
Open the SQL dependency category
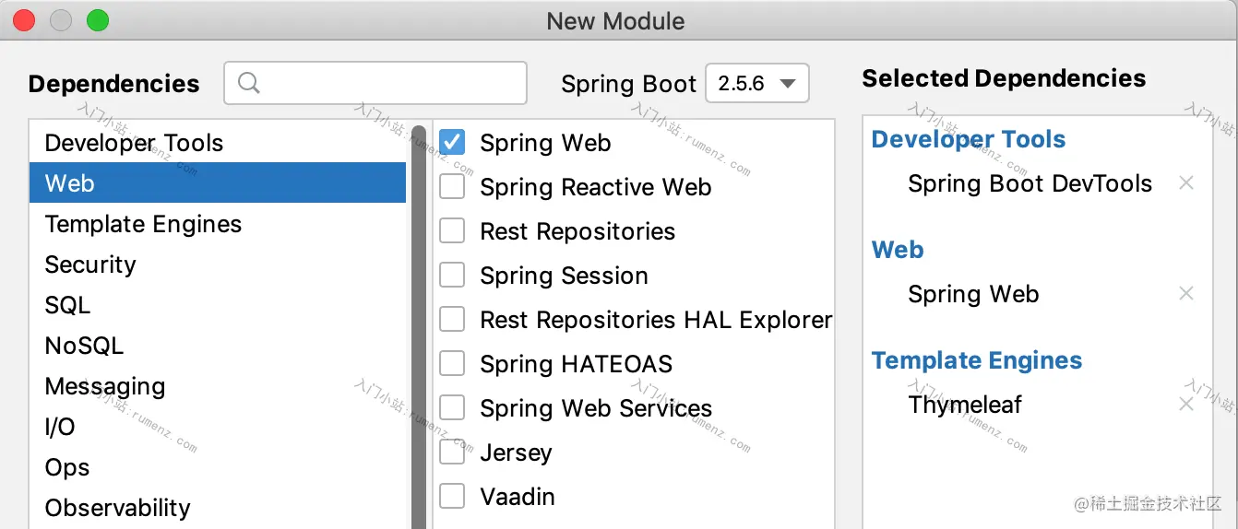pos(218,305)
